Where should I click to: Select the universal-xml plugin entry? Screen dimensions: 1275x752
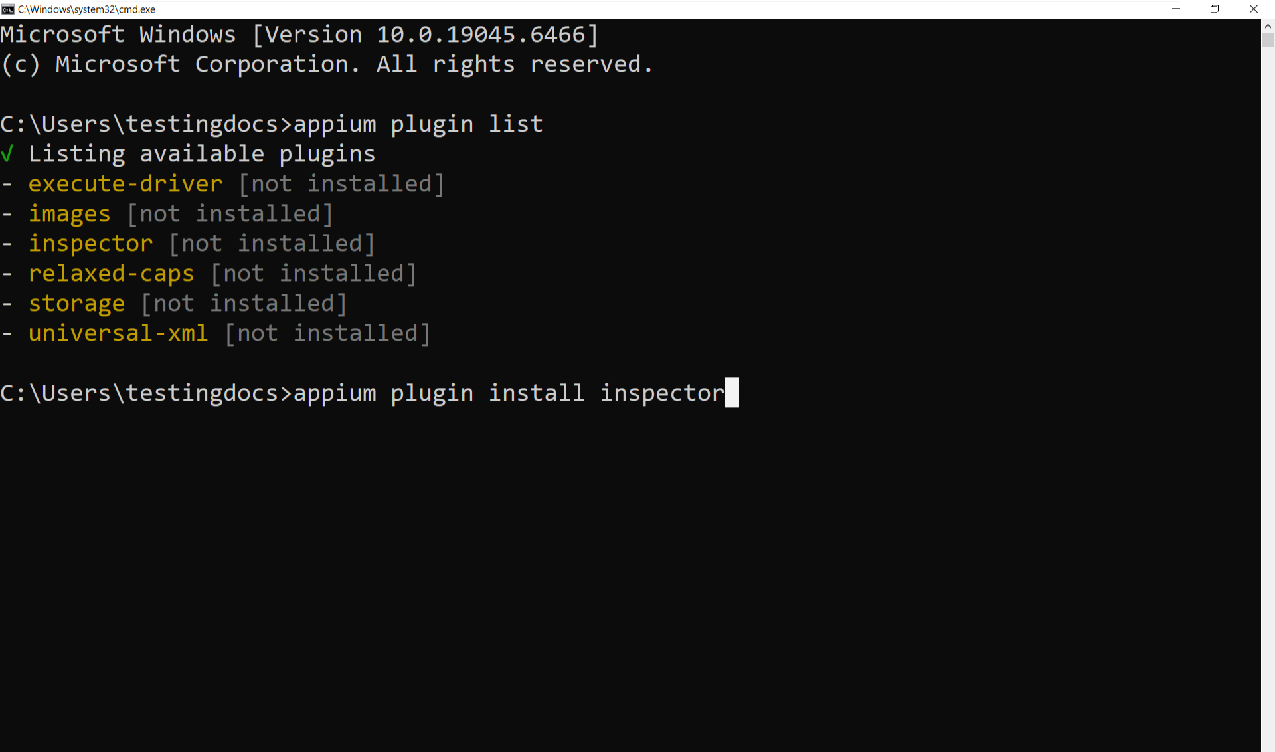[x=118, y=333]
